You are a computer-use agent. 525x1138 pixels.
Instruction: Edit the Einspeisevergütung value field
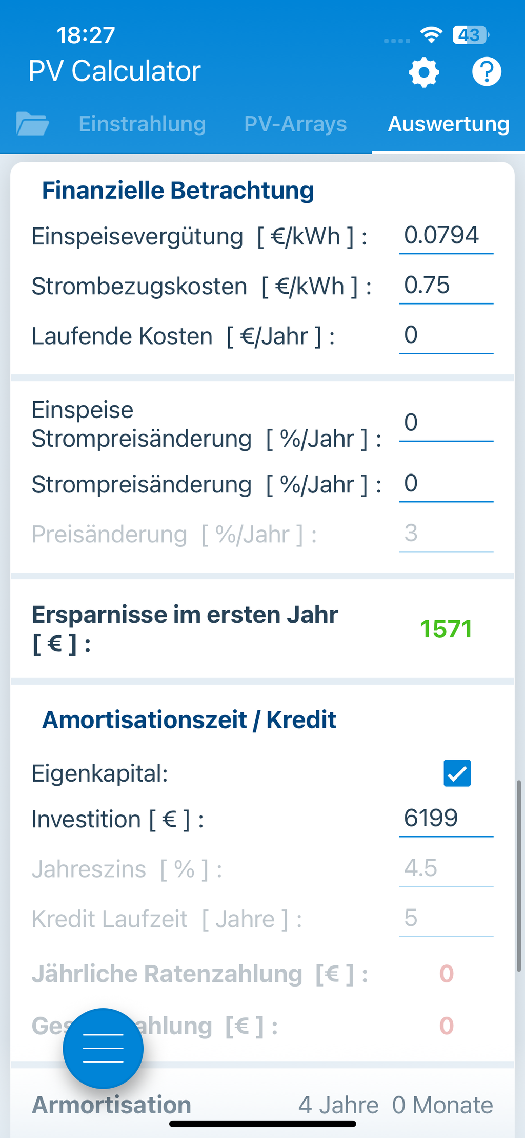coord(446,236)
